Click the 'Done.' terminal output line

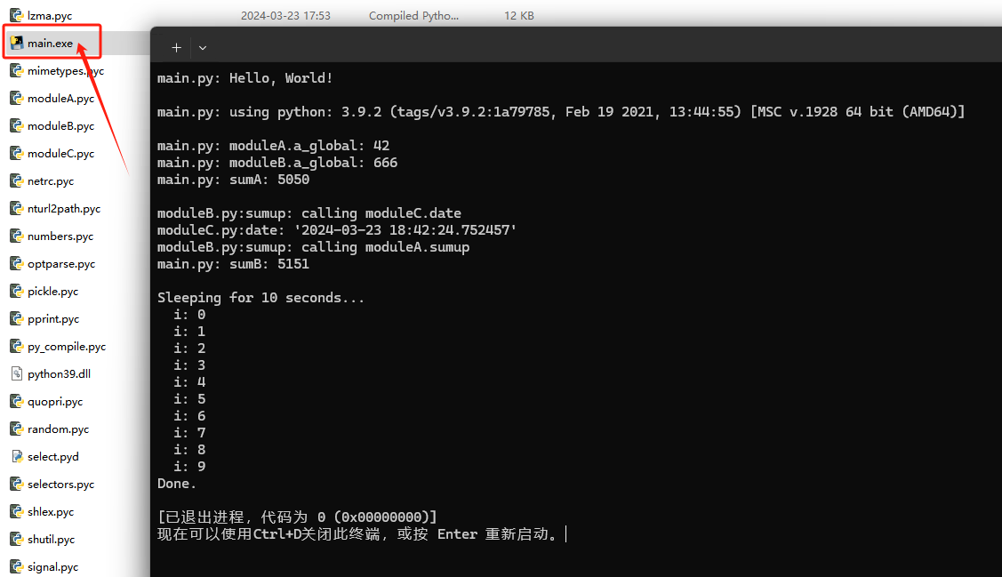point(177,484)
